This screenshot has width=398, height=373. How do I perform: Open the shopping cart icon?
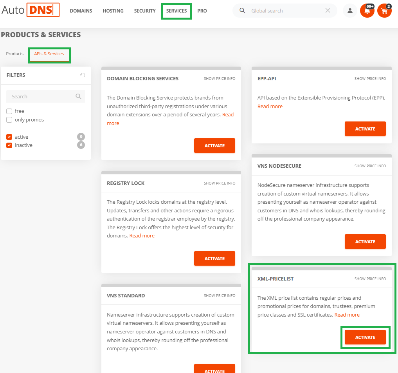[384, 11]
